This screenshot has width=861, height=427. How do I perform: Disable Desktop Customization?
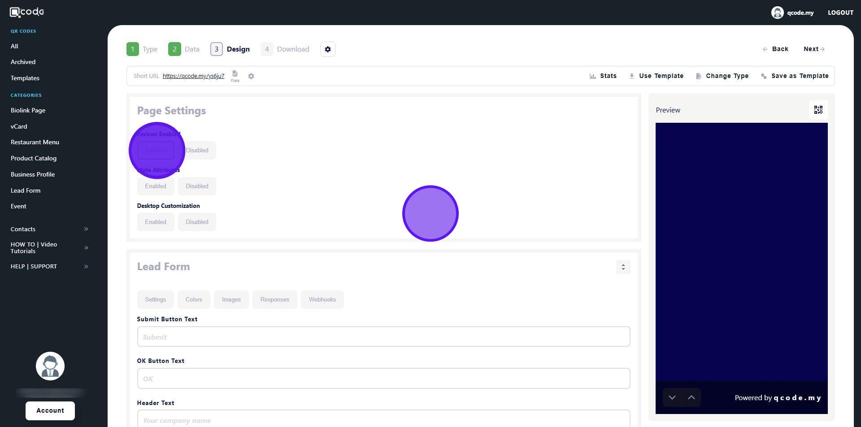[197, 222]
